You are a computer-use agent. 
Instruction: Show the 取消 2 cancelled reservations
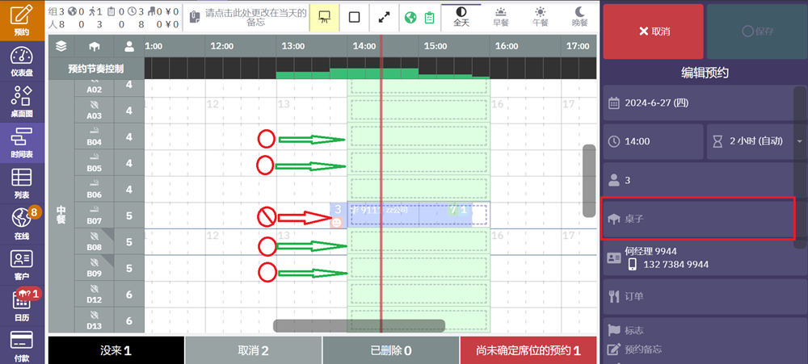(253, 350)
